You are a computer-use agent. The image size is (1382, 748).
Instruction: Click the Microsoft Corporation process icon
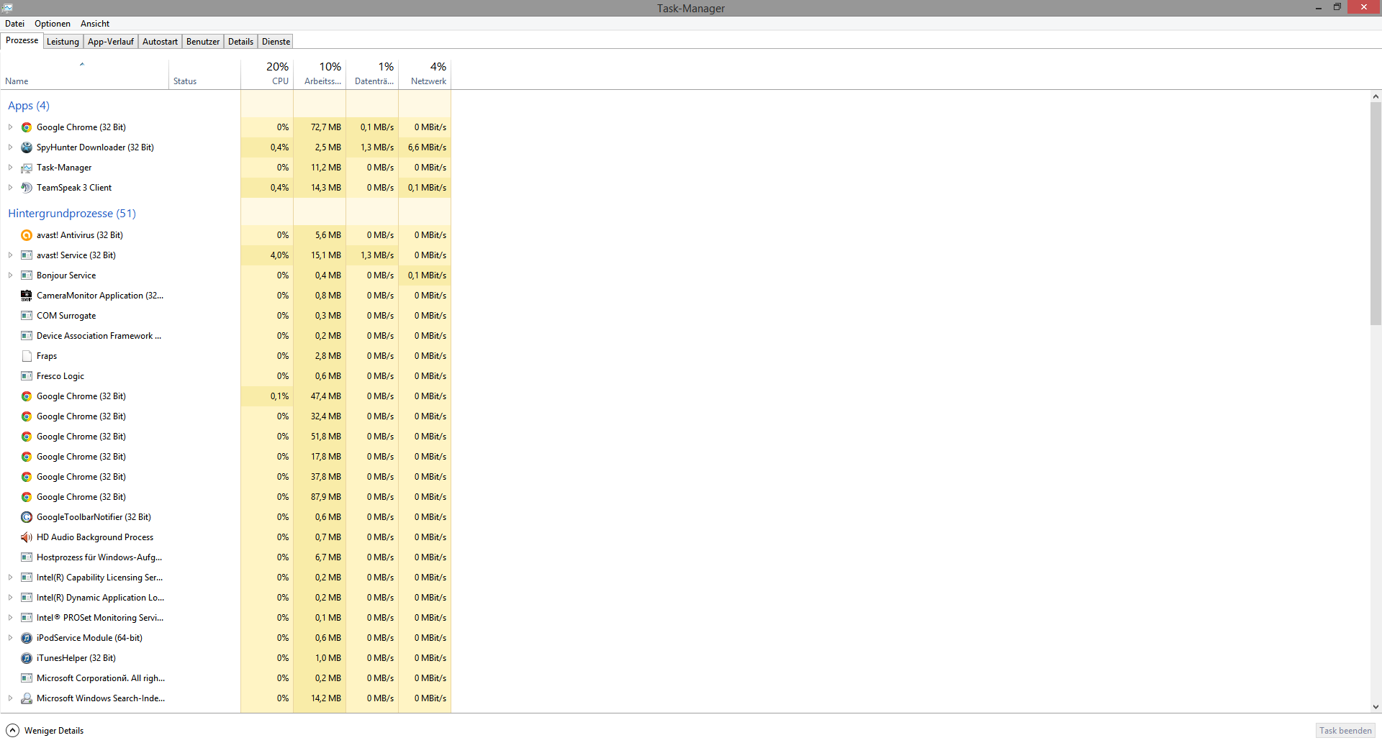(x=27, y=678)
